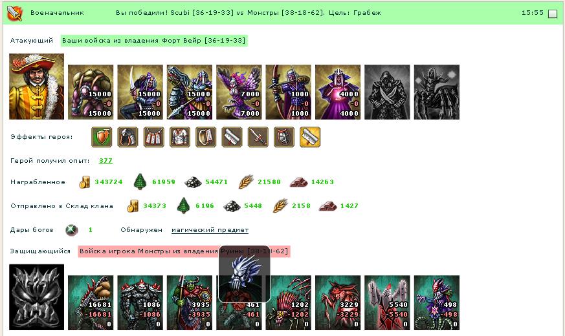Click the ring hero effect icon
Screen dimensions: 565x336
206,137
